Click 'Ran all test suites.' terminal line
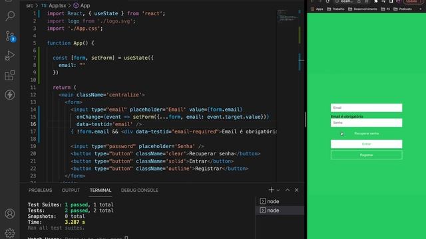This screenshot has width=426, height=239. tap(56, 228)
